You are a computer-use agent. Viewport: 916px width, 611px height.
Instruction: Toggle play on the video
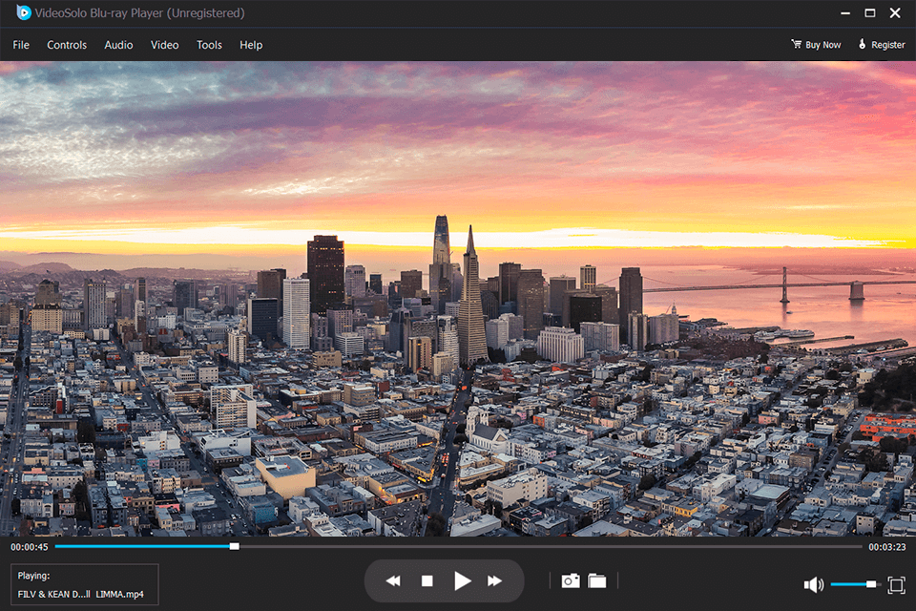point(462,579)
